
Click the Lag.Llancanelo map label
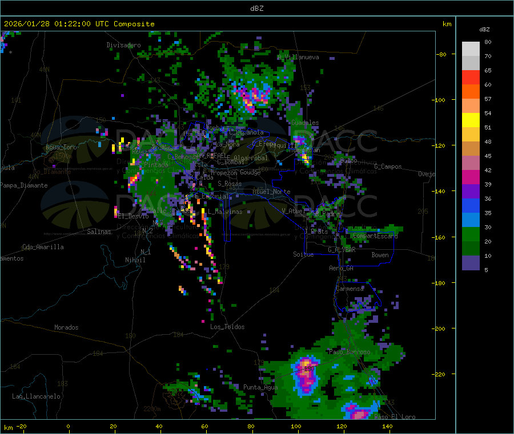[36, 396]
